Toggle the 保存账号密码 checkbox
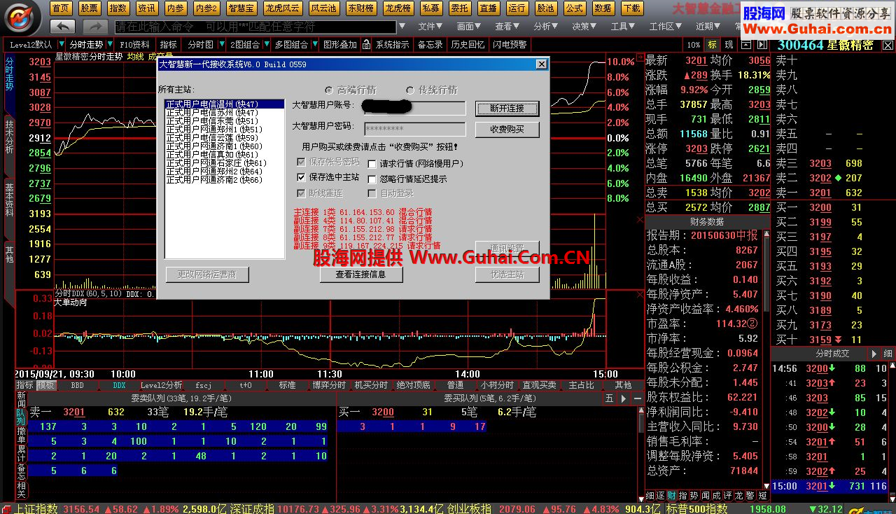The height and width of the screenshot is (514, 896). [x=302, y=162]
